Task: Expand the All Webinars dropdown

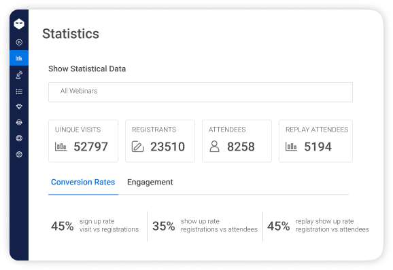Action: click(x=201, y=92)
